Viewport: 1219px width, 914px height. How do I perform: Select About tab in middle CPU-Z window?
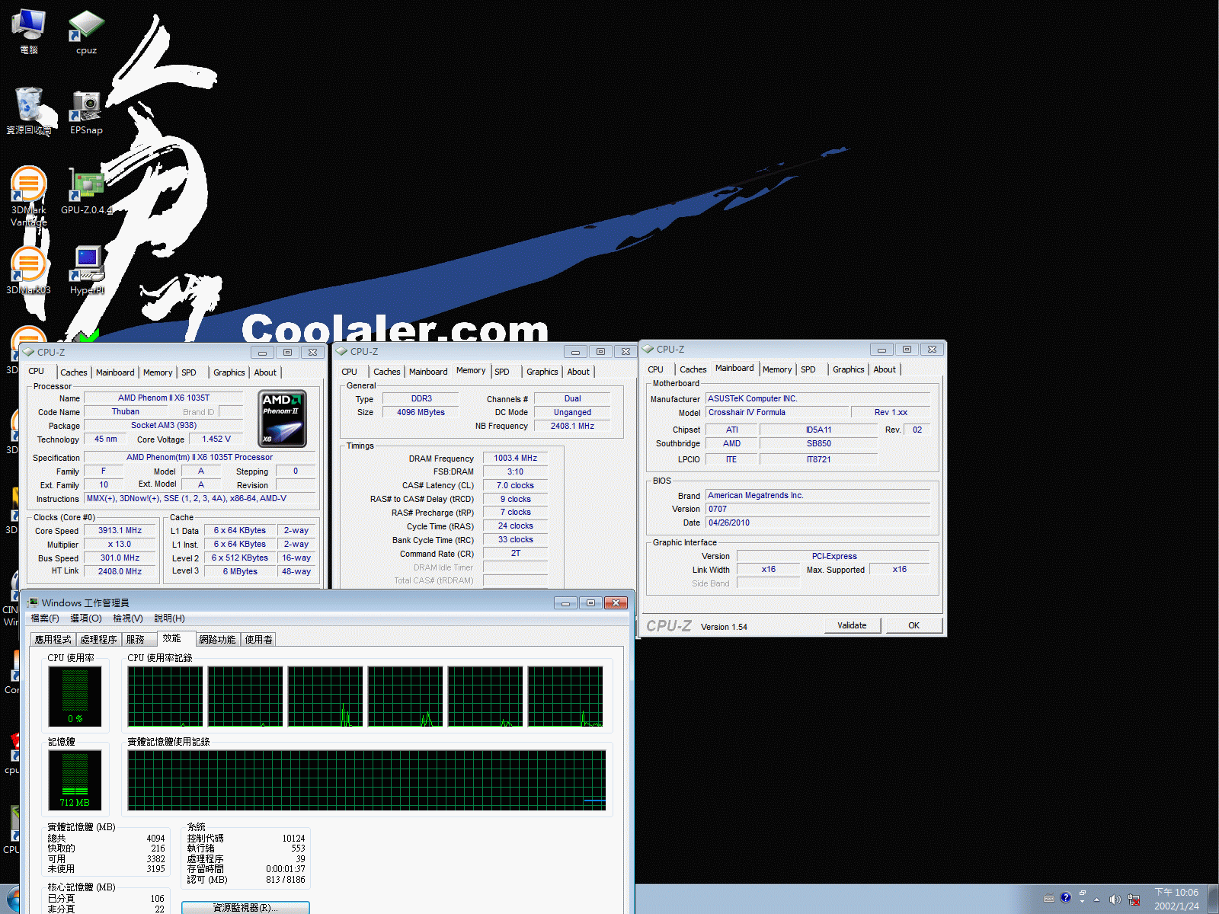578,372
